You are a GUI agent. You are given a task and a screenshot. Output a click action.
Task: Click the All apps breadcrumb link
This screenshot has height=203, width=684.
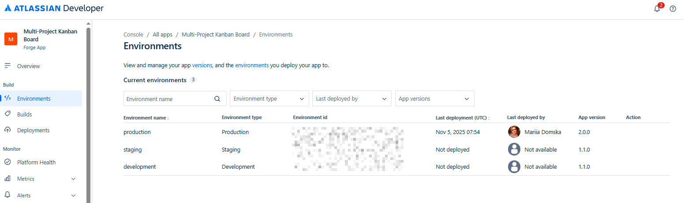click(x=162, y=35)
